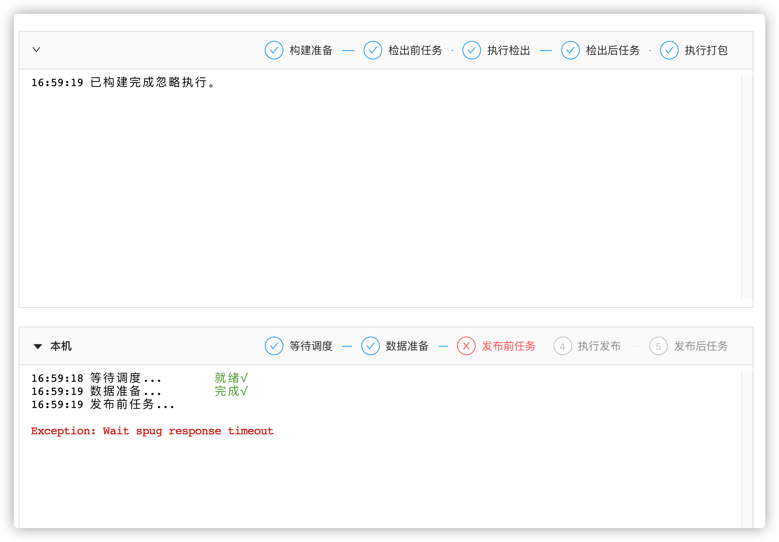Click the 16:59:19 数据准备 log line
This screenshot has height=542, width=779.
point(96,391)
